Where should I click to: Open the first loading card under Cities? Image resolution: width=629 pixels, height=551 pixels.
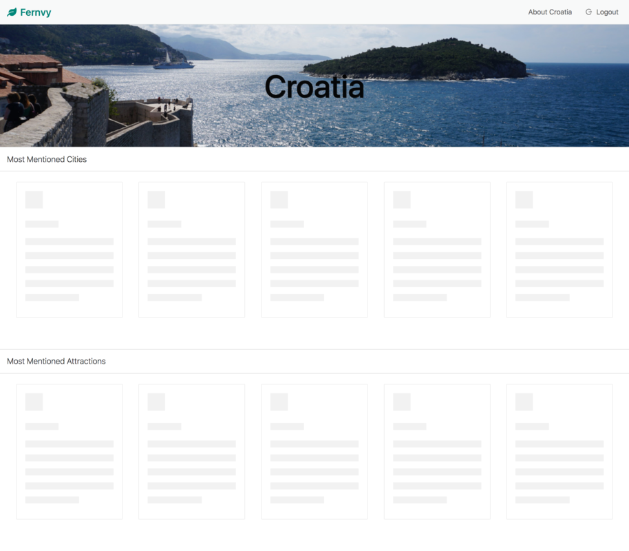(x=70, y=249)
